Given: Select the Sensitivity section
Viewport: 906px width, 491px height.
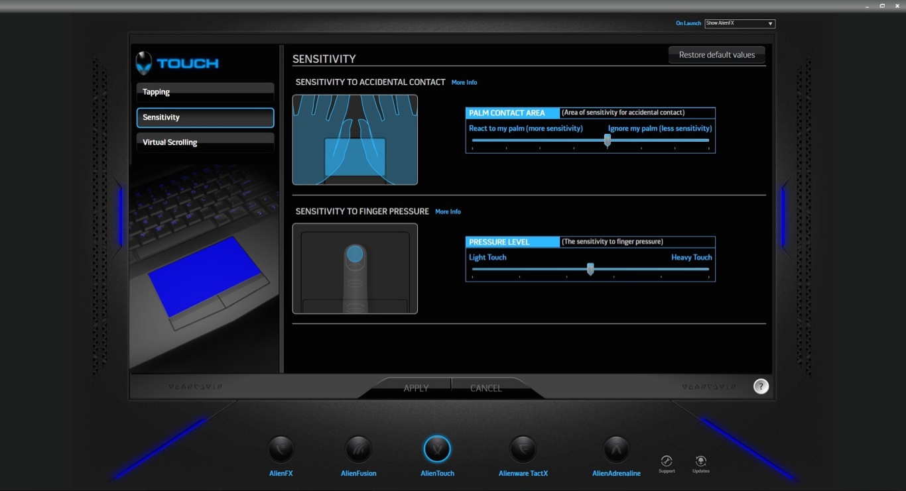Looking at the screenshot, I should point(205,117).
